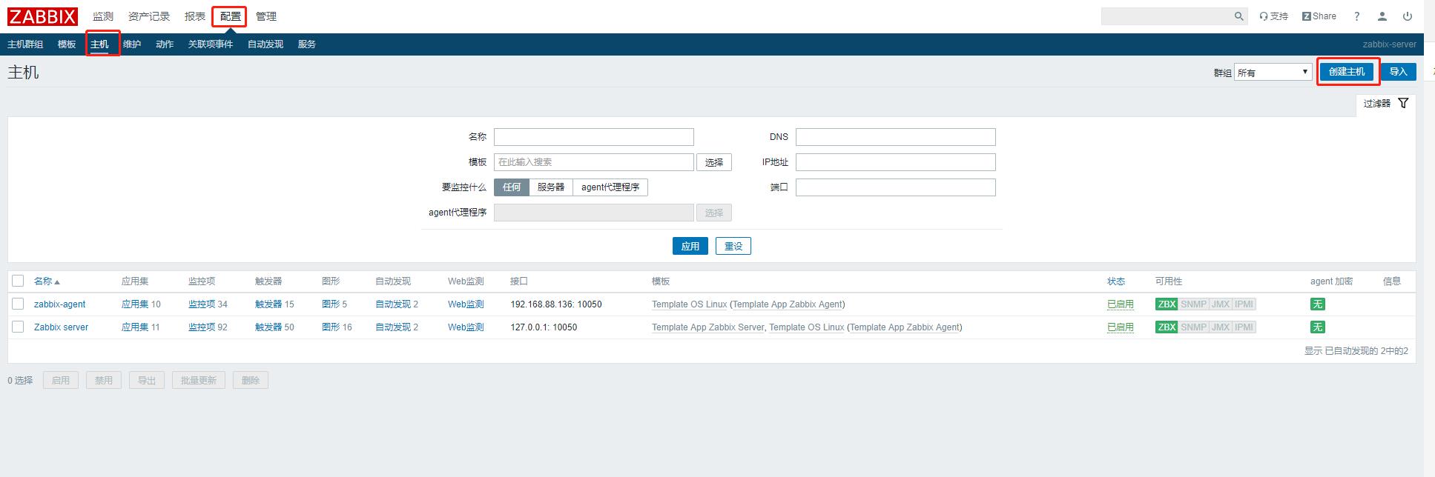
Task: Toggle the filter funnel icon
Action: coord(1403,103)
